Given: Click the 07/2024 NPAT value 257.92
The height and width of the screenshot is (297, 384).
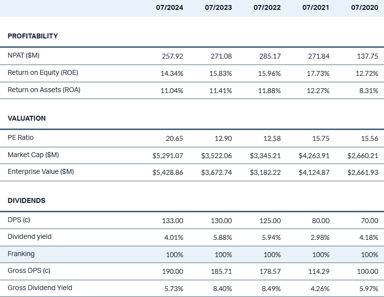Looking at the screenshot, I should (172, 56).
